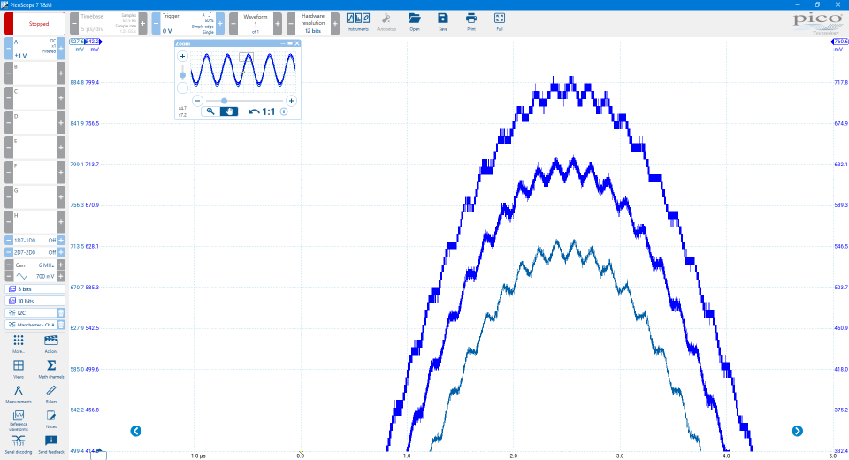Select the 8 bits reference waveform
The width and height of the screenshot is (849, 460).
(x=35, y=289)
